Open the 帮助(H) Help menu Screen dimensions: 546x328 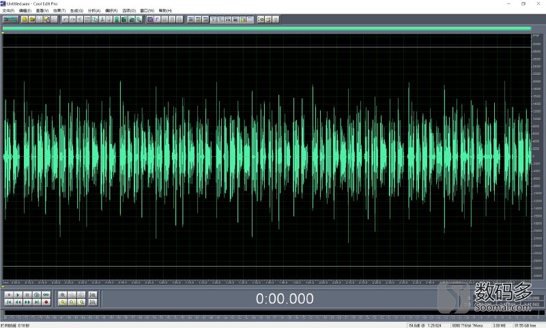[165, 10]
